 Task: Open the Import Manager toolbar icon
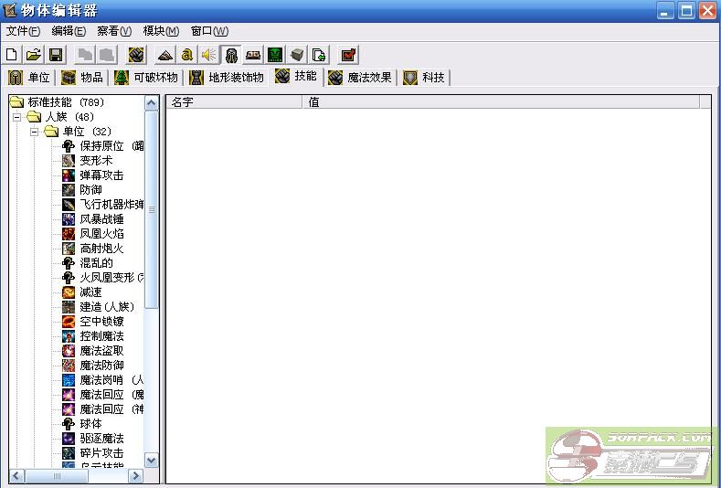click(x=319, y=55)
